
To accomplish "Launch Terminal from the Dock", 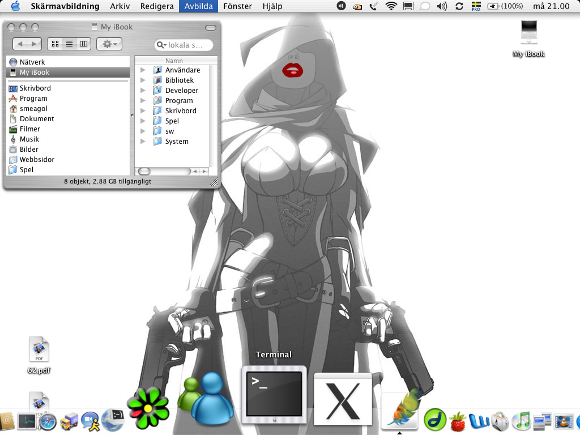I will pyautogui.click(x=274, y=394).
